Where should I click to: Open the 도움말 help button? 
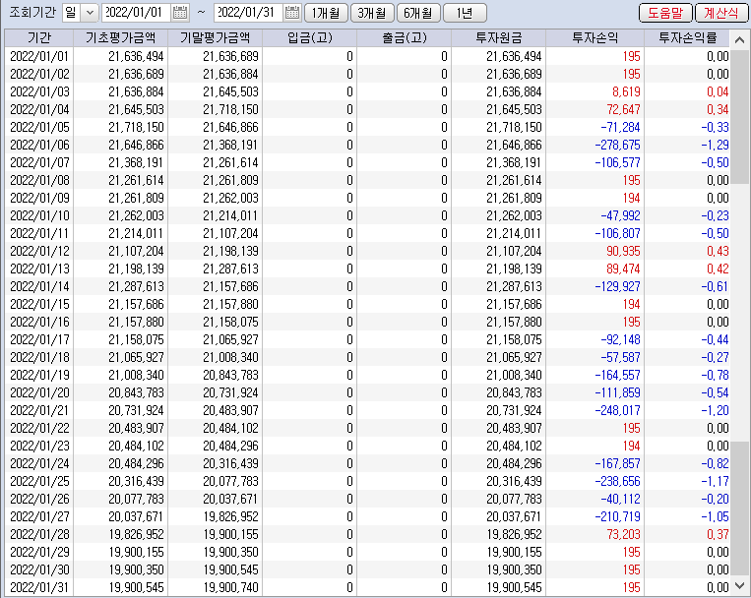pos(665,13)
